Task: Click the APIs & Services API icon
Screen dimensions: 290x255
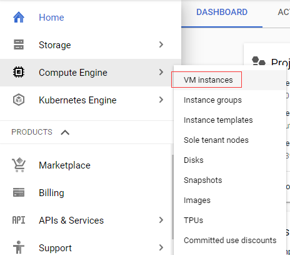Action: point(19,220)
